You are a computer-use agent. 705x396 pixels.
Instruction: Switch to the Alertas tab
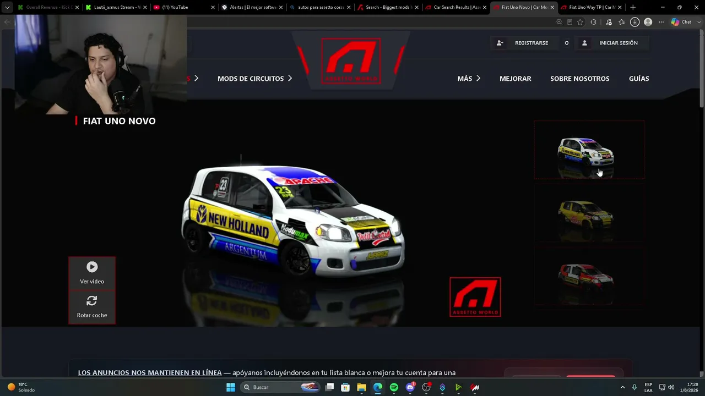tap(252, 7)
